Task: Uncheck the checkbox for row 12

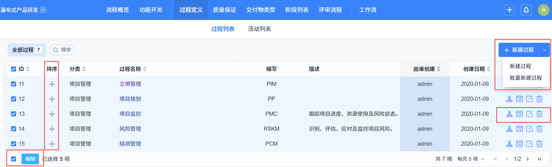Action: [14, 99]
